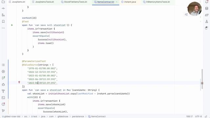Image resolution: width=210 pixels, height=118 pixels.
Task: Click the gildedrose breadcrumb segment
Action: [x=63, y=116]
